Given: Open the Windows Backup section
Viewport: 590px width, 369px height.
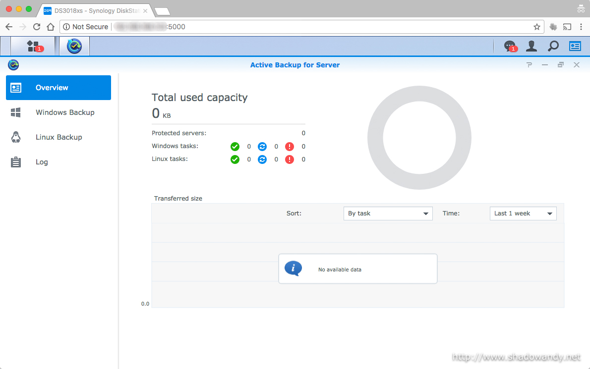Looking at the screenshot, I should pos(59,112).
